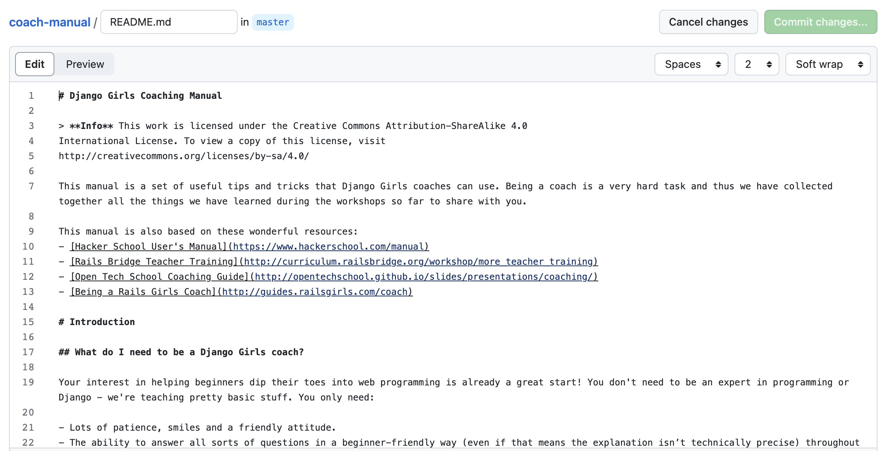Place cursor on '# Django Girls Coaching Manual' heading
The width and height of the screenshot is (882, 451).
point(140,96)
